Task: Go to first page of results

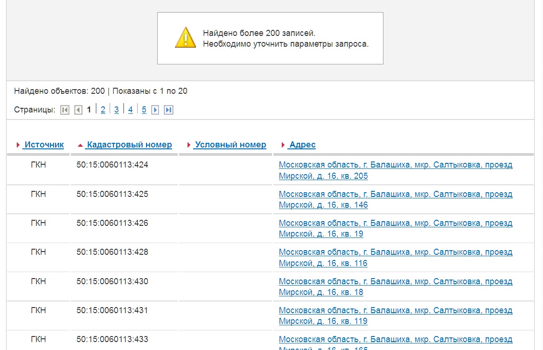Action: pos(65,110)
